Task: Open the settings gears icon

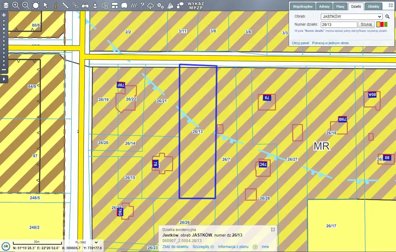Action: pos(160,5)
